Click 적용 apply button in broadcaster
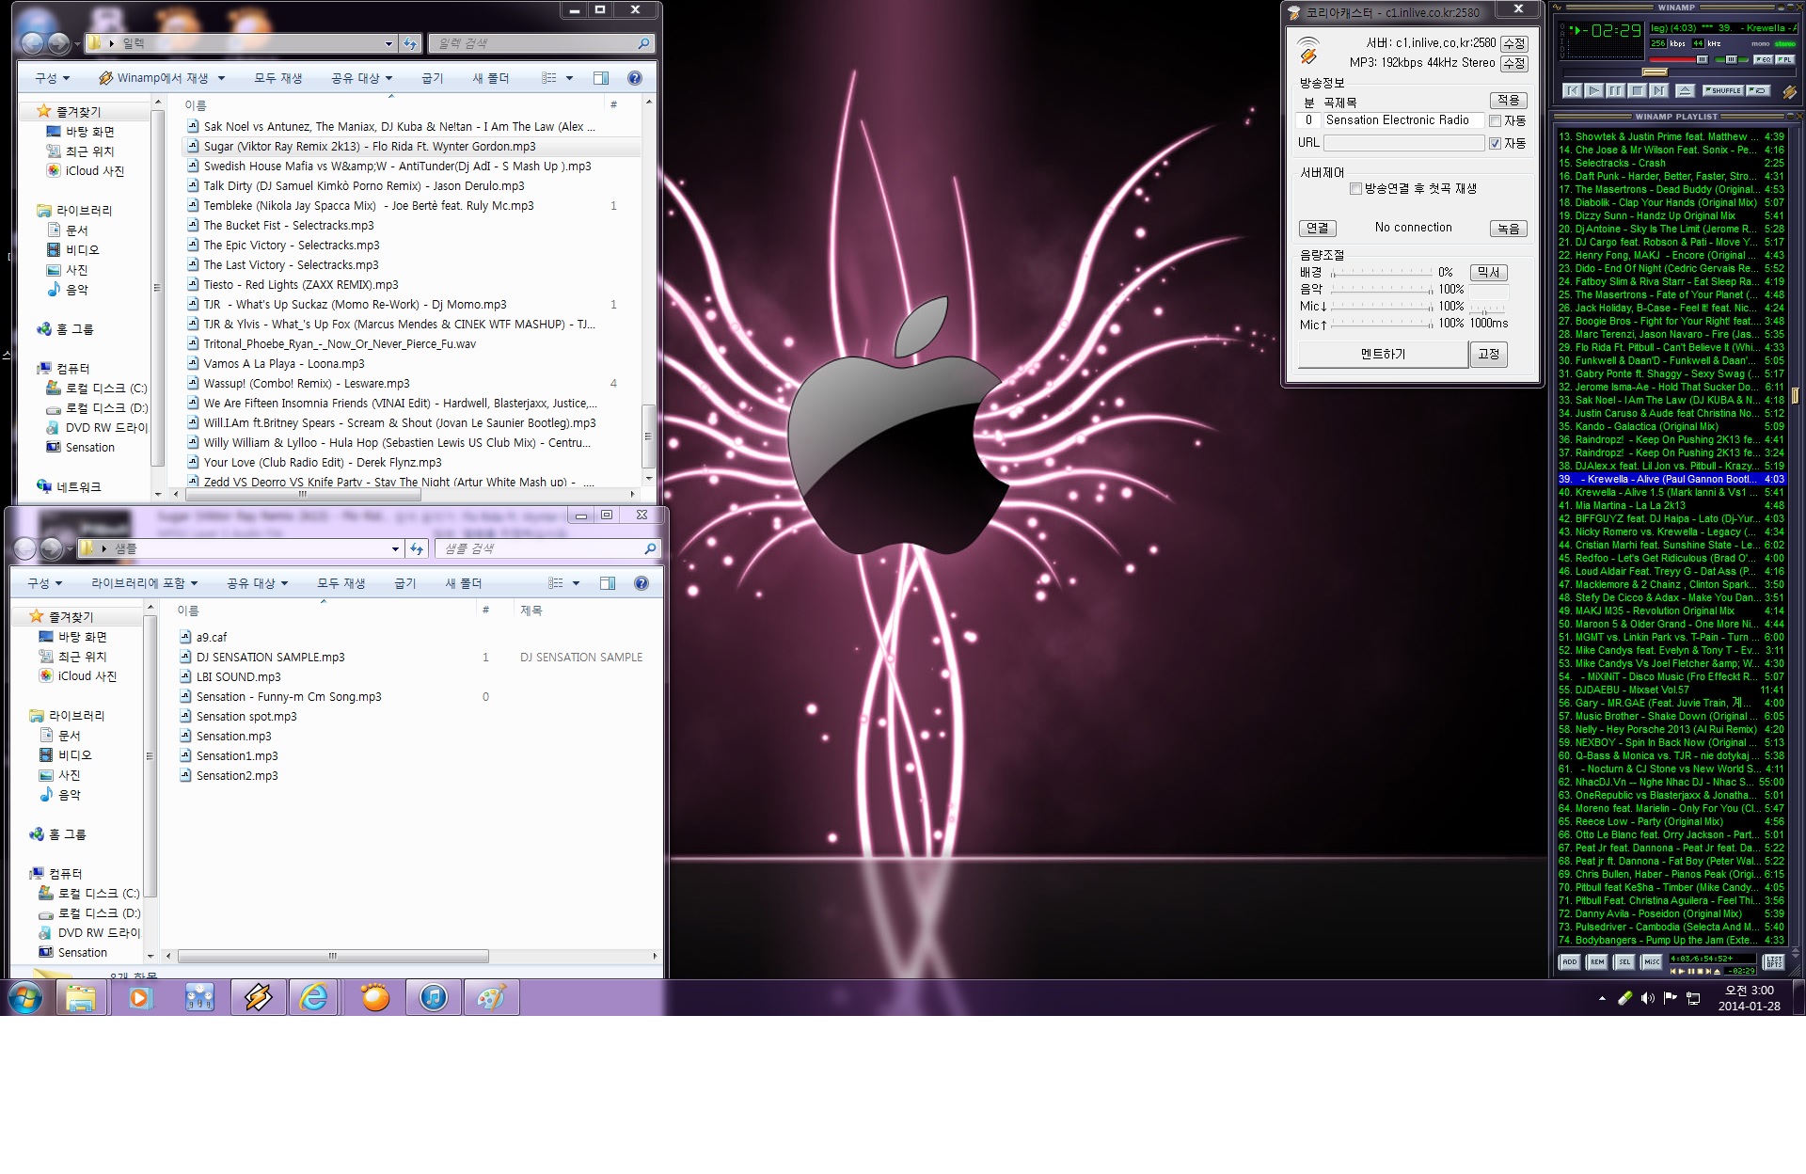This screenshot has width=1806, height=1174. point(1509,101)
